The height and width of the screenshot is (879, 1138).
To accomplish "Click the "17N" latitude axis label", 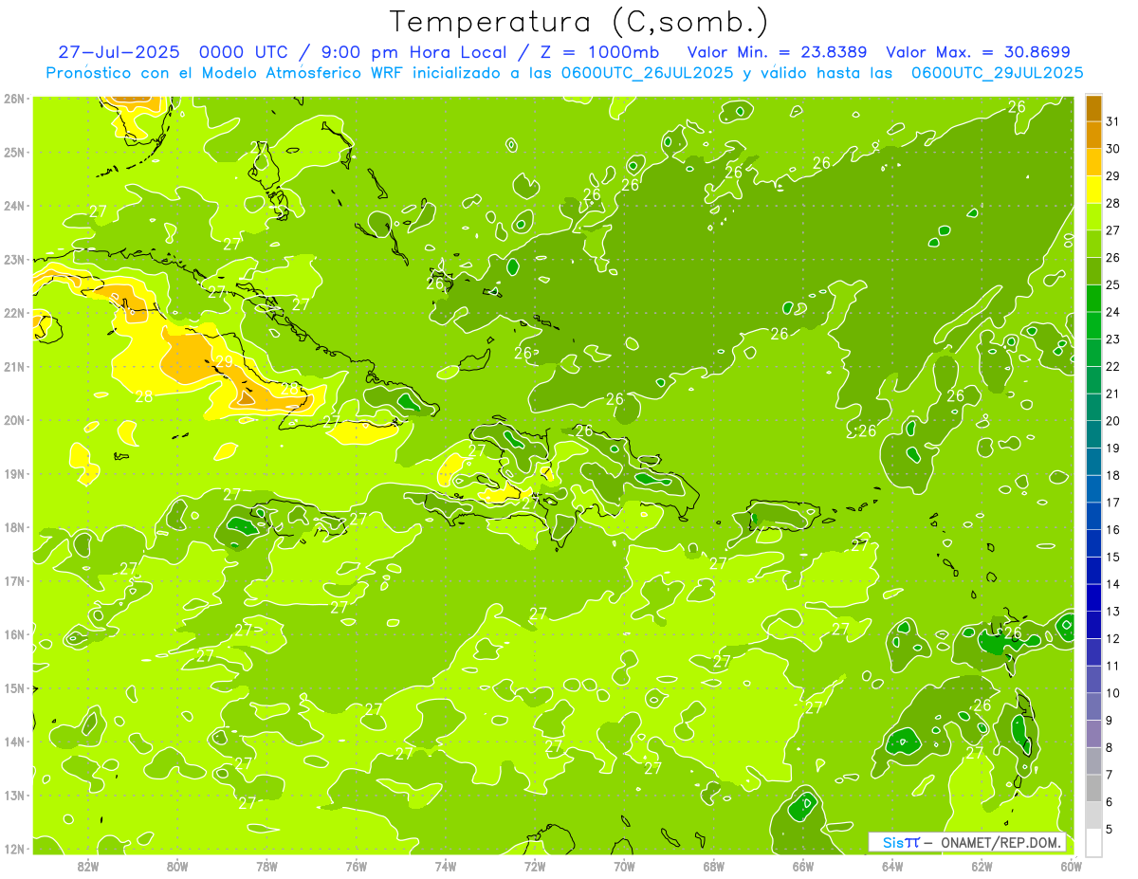I will coord(14,580).
